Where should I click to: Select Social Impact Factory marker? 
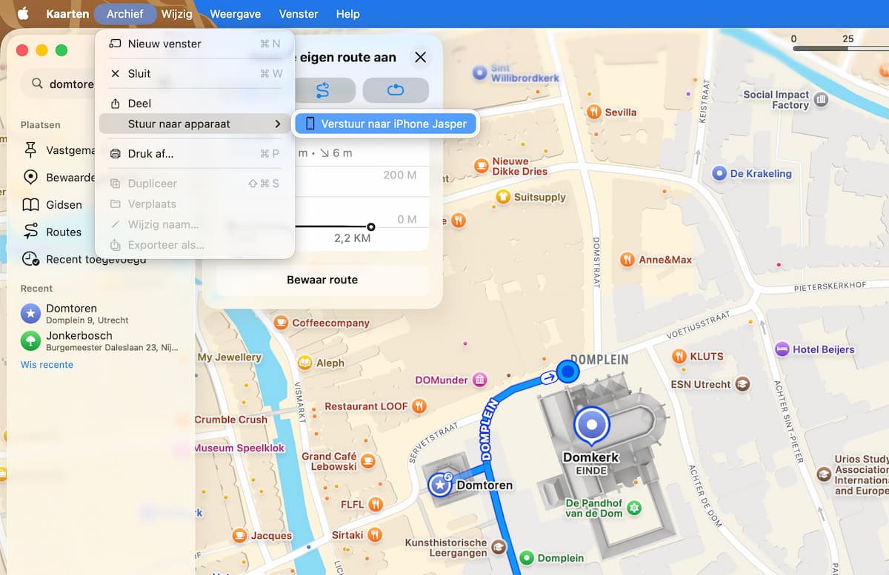(x=821, y=99)
